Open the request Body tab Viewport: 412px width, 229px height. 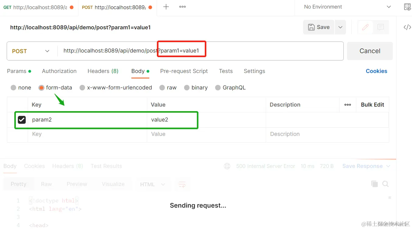[x=140, y=71]
